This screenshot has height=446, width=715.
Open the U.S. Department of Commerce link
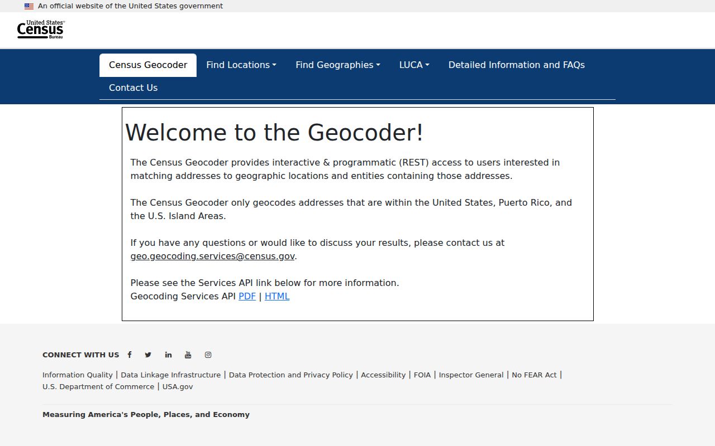pos(98,386)
